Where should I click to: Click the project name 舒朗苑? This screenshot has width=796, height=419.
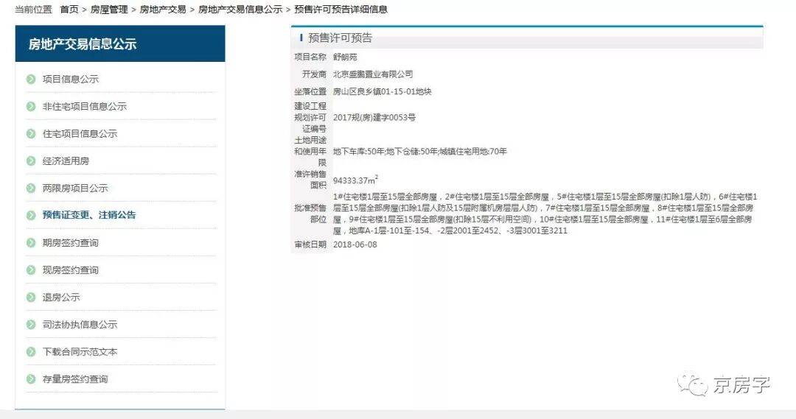345,57
